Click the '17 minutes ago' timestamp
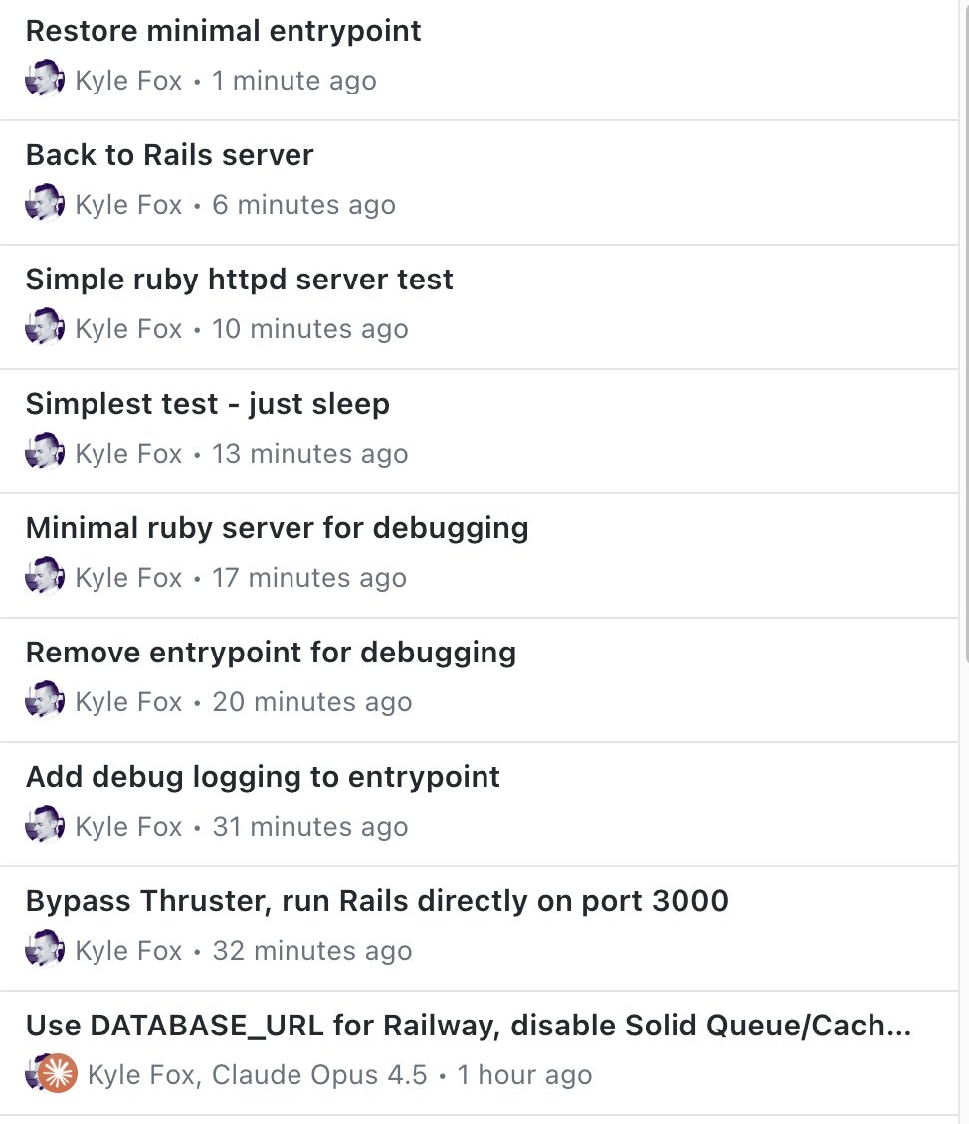The height and width of the screenshot is (1124, 969). point(309,578)
